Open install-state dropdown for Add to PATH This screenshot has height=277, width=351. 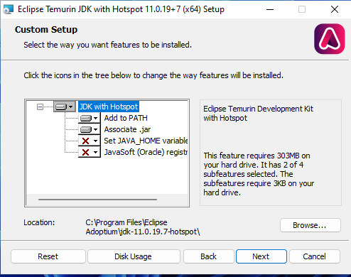click(x=90, y=118)
